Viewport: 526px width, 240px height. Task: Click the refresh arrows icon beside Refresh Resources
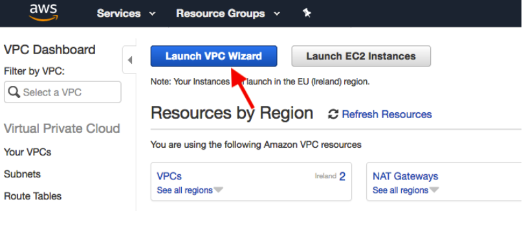click(333, 114)
